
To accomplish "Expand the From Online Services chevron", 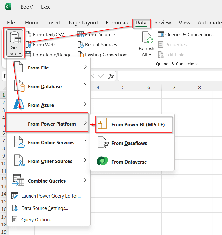I will 85,141.
